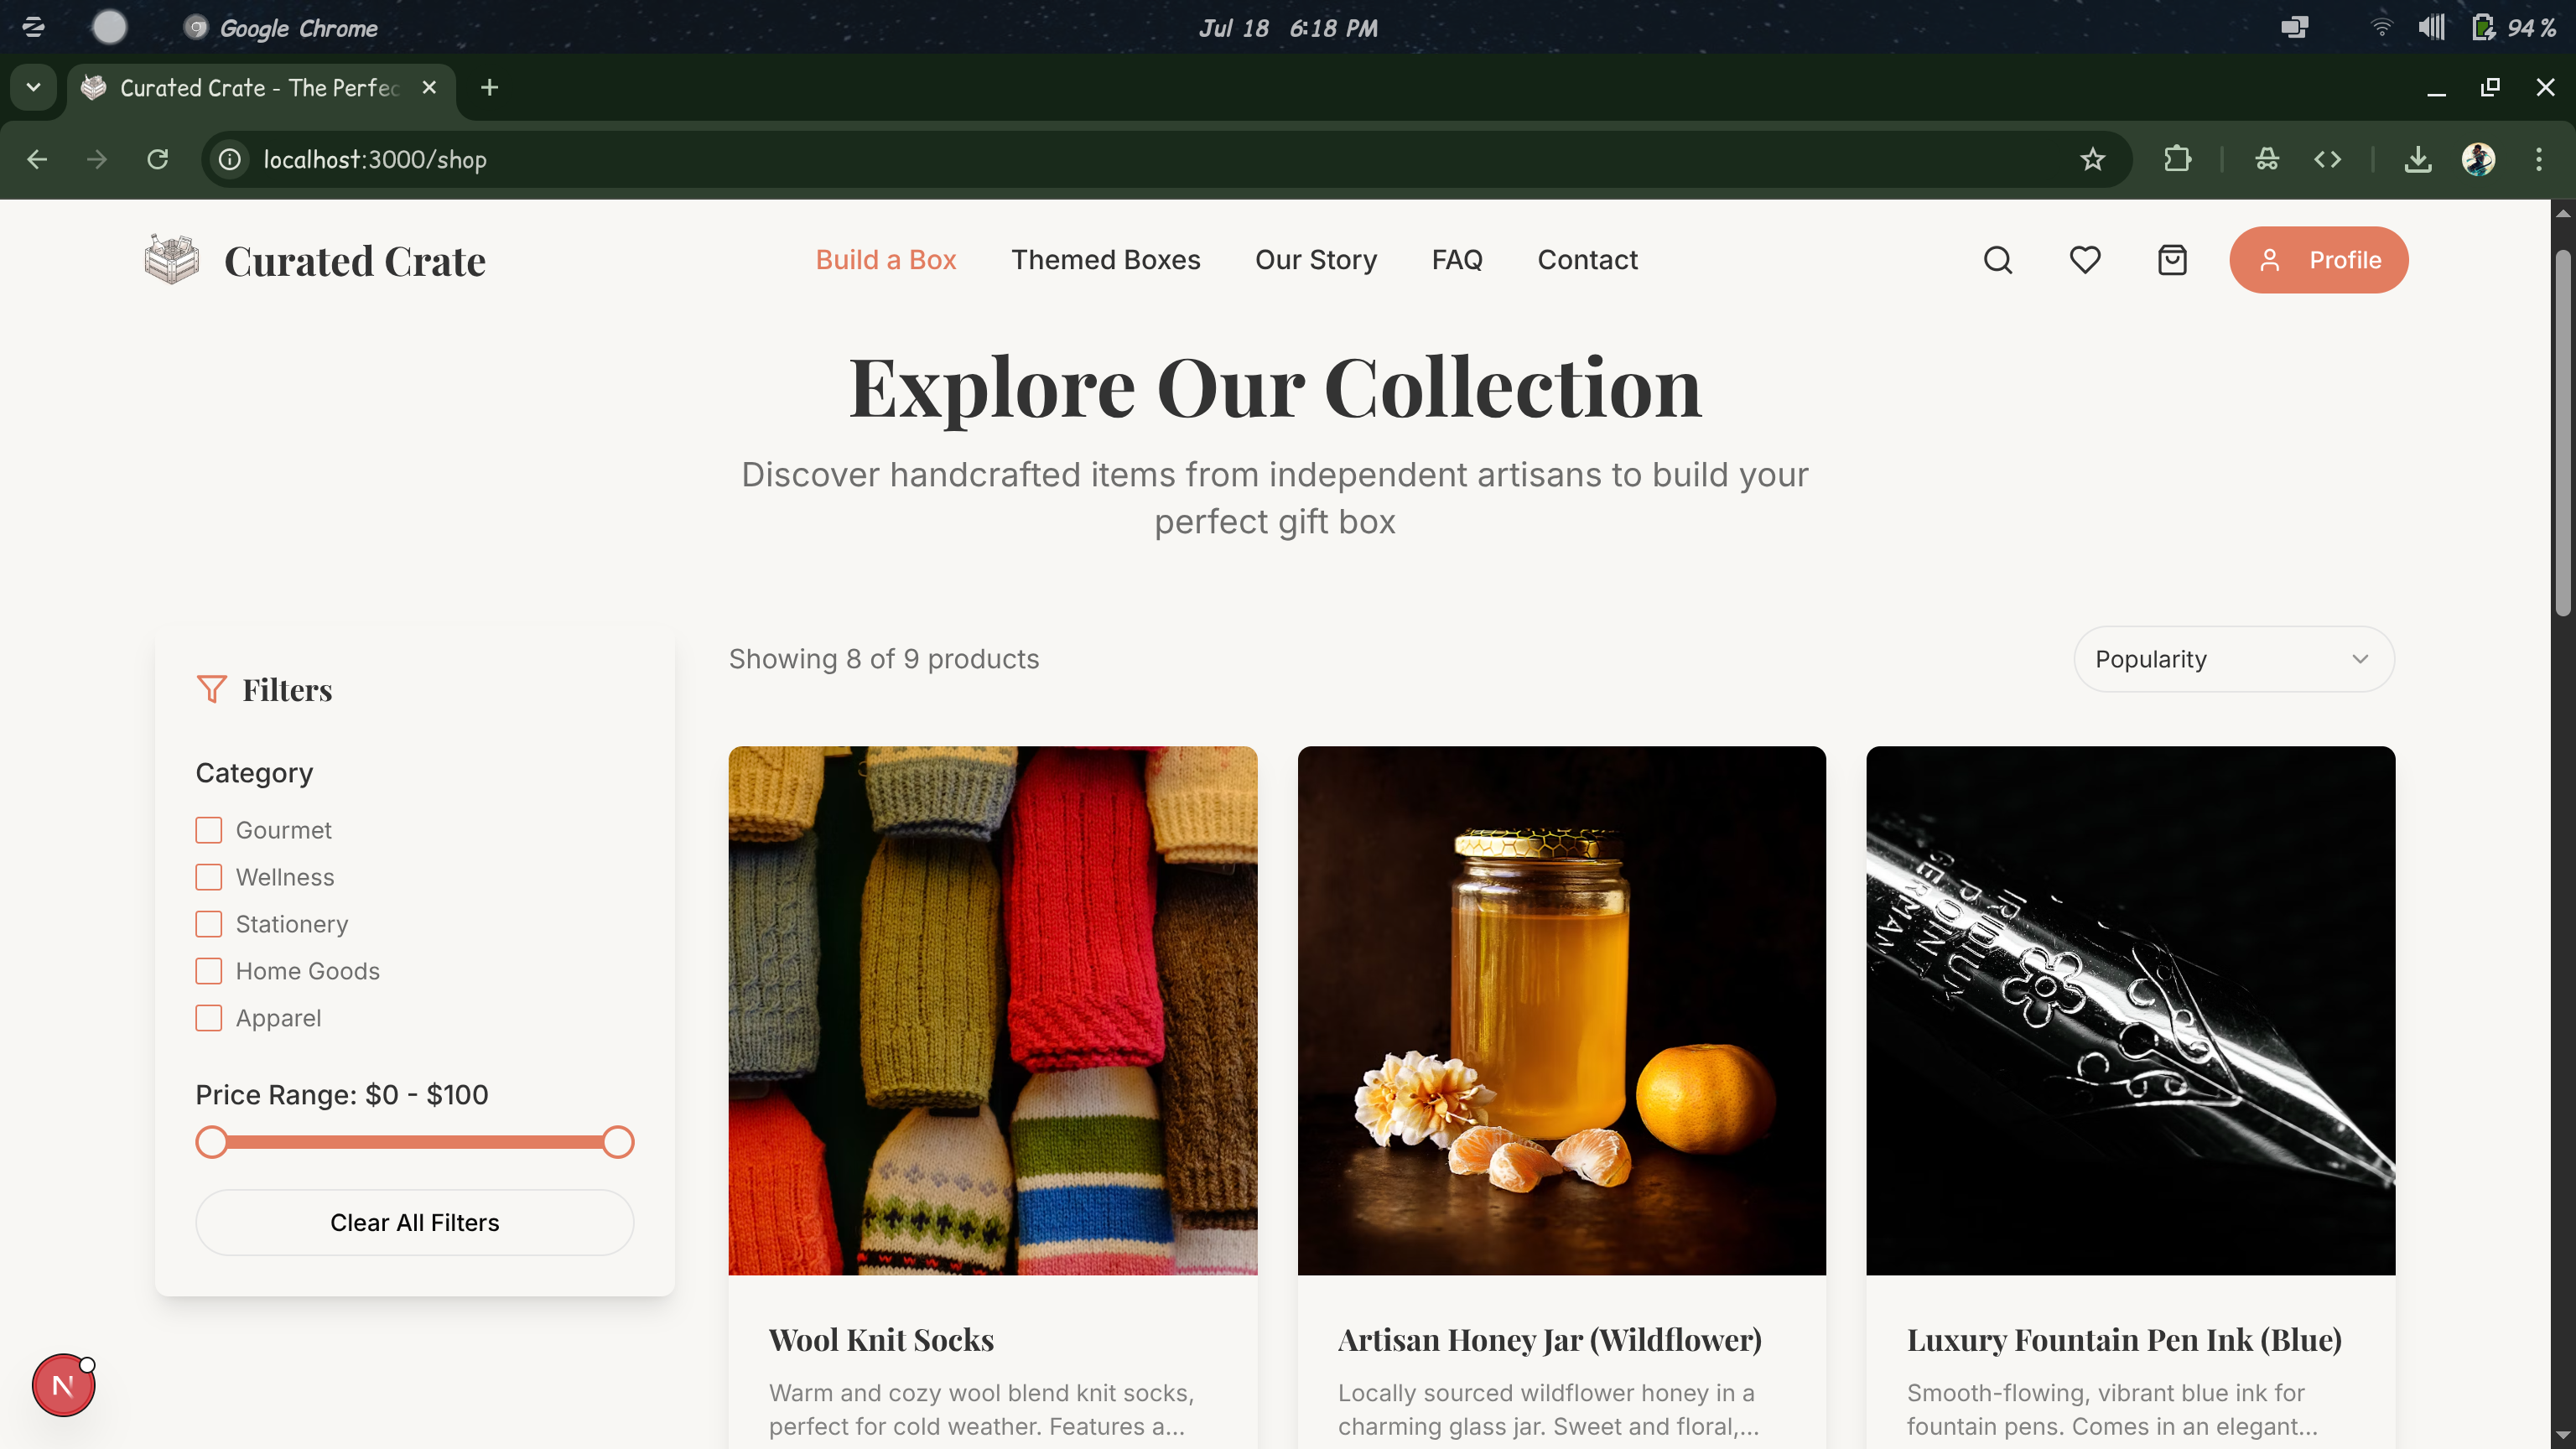Open the Our Story page
The height and width of the screenshot is (1449, 2576).
[x=1315, y=259]
